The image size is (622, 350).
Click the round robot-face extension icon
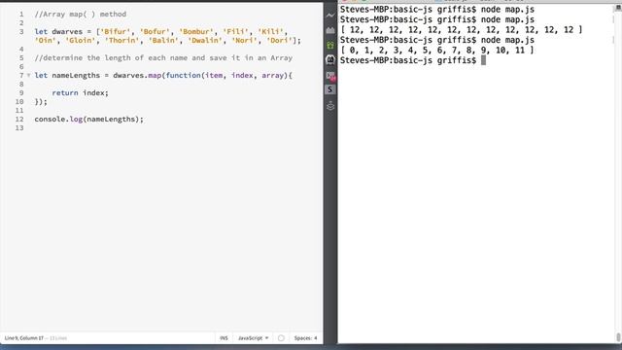click(x=330, y=59)
